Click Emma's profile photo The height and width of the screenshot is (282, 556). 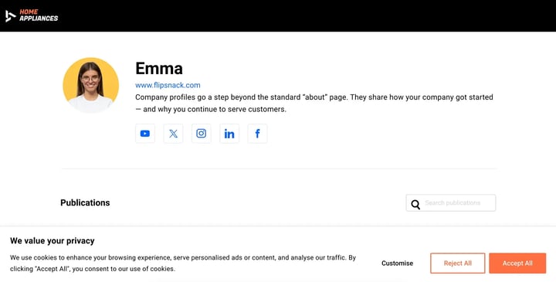[x=91, y=85]
